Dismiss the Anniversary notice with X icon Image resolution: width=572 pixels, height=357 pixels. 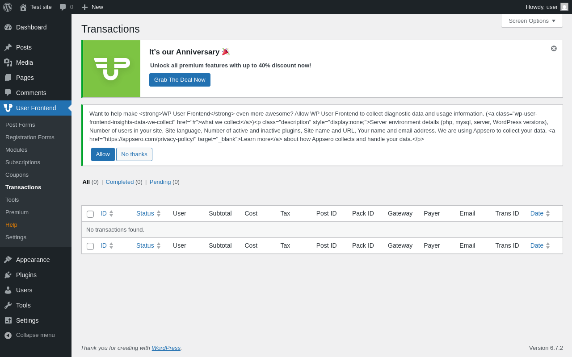(554, 48)
